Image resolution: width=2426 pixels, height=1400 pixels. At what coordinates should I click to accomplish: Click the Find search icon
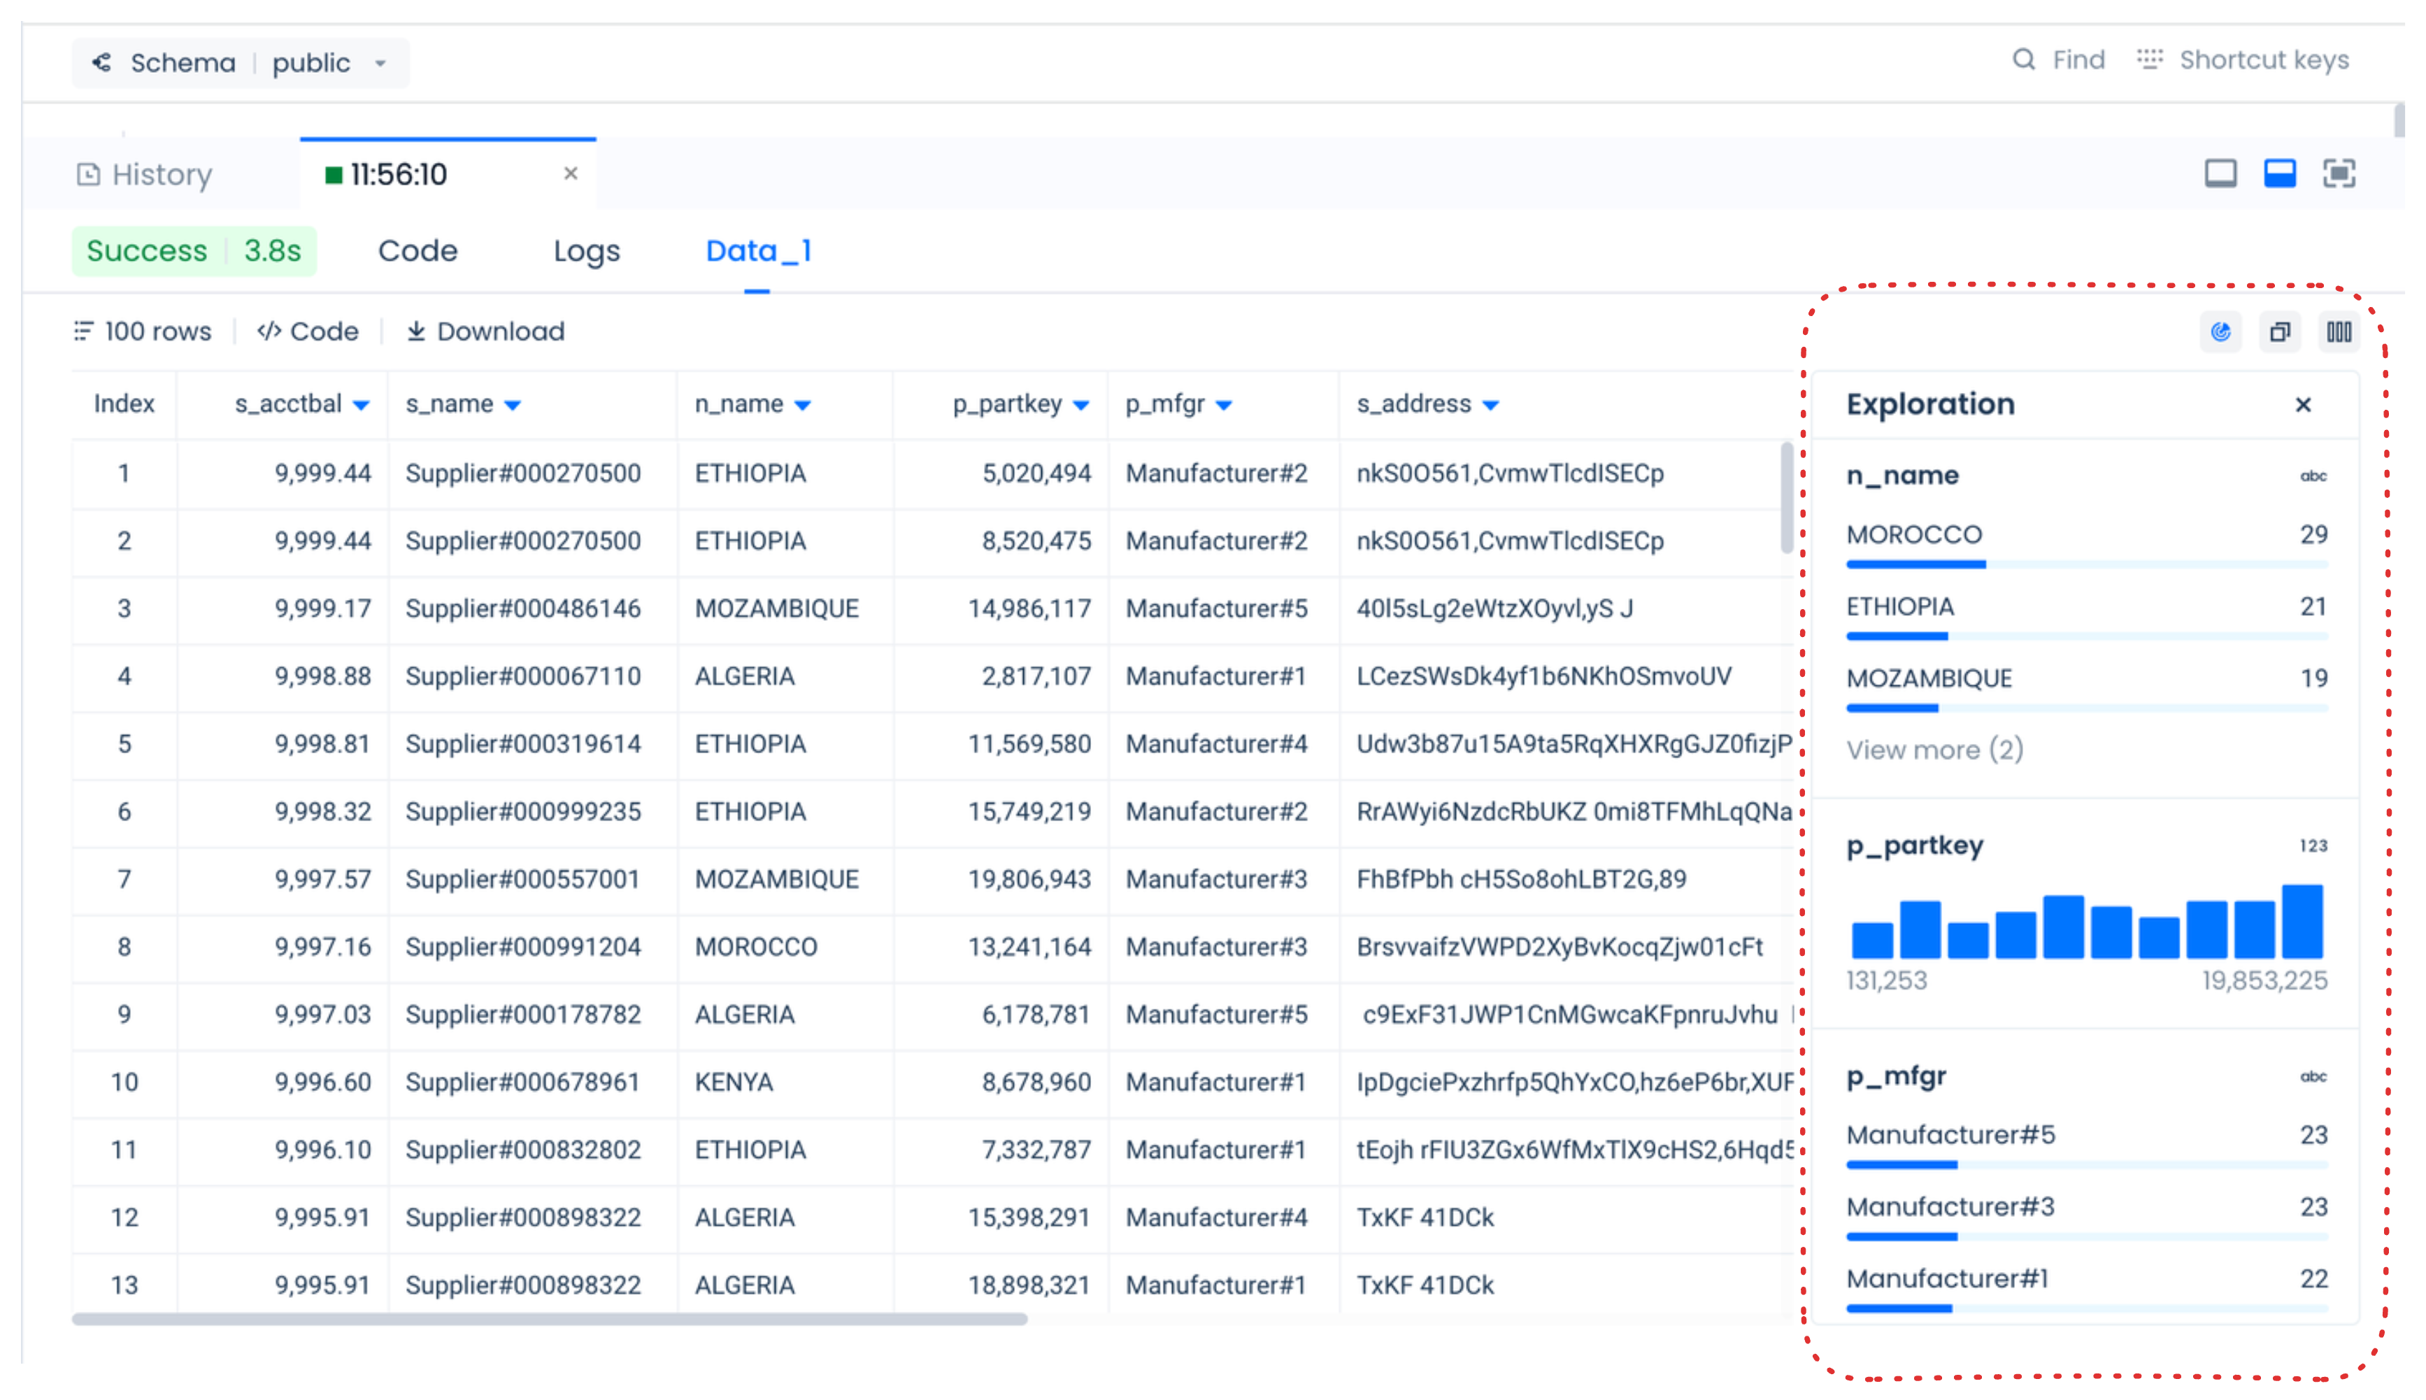click(x=2023, y=59)
